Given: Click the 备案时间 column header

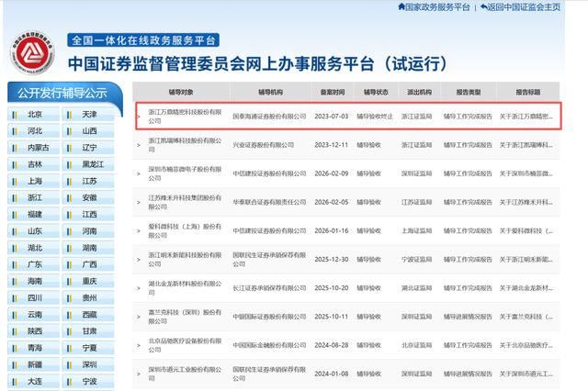Looking at the screenshot, I should tap(333, 92).
